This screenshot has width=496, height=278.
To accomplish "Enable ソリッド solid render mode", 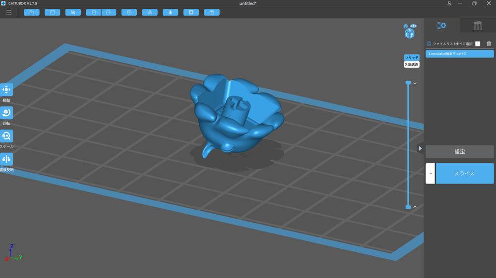I will pos(412,57).
